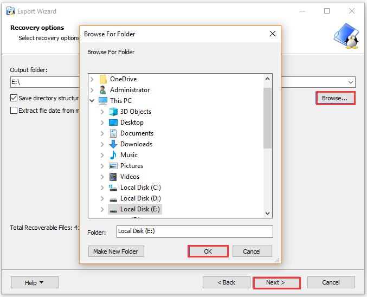Click the Administrator user icon

tap(103, 90)
